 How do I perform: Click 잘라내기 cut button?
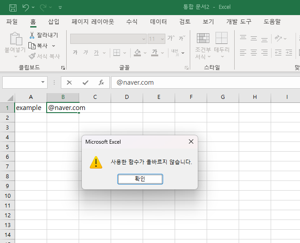pyautogui.click(x=44, y=35)
